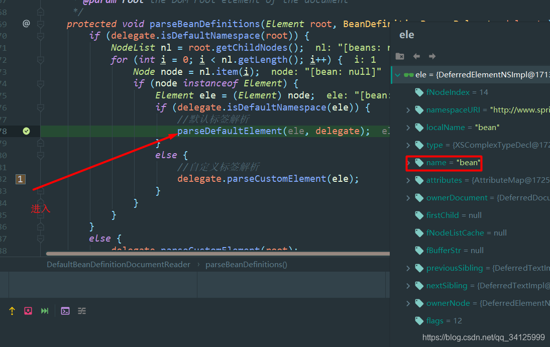This screenshot has width=550, height=347.
Task: Click the forward arrow in ele popup
Action: (432, 56)
